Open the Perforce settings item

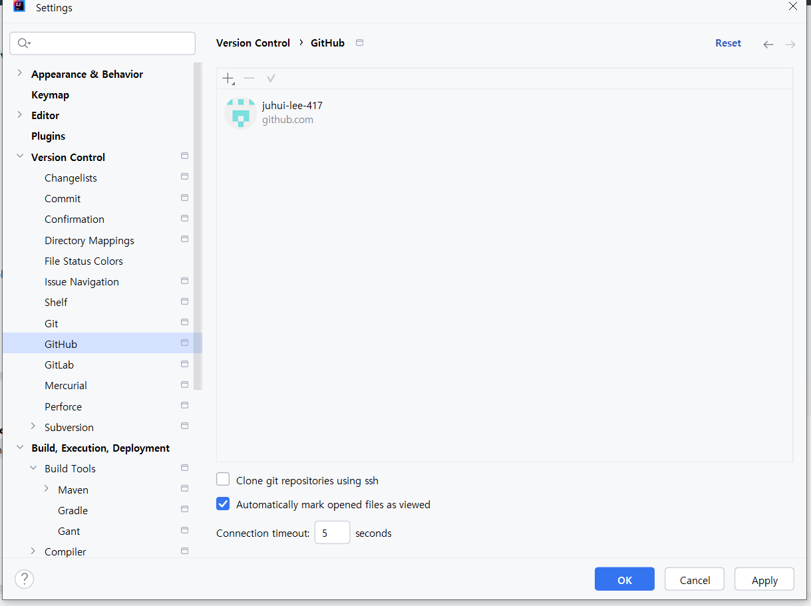(63, 407)
